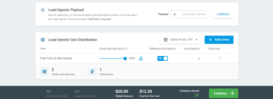Click the 43 Browser User Min. value
This screenshot has width=273, height=99.
[x=49, y=91]
